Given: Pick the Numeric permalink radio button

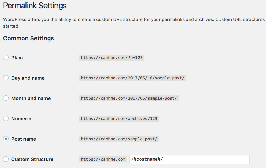Looking at the screenshot, I should pos(6,119).
